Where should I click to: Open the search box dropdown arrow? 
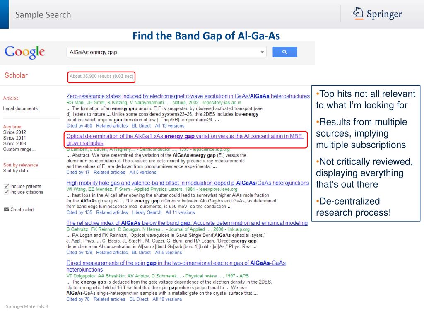[x=262, y=52]
